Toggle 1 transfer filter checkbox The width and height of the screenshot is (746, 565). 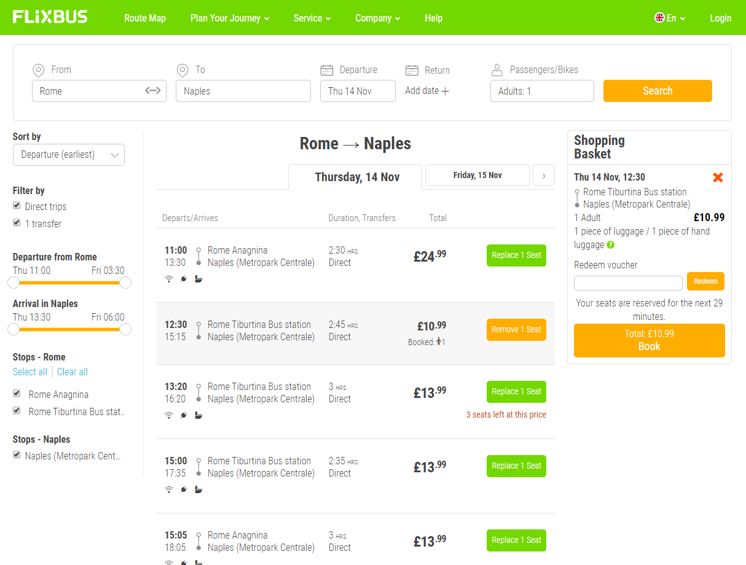tap(17, 223)
